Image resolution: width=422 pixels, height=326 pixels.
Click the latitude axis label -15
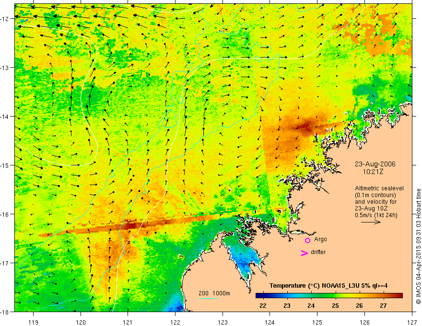(6, 165)
